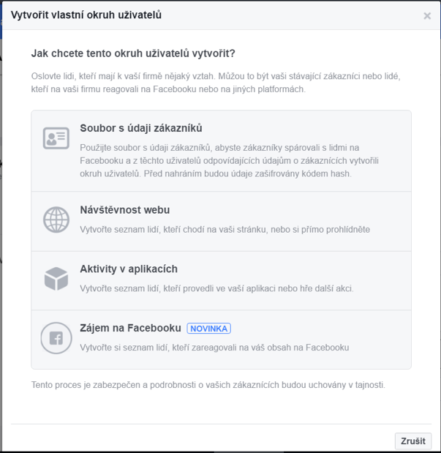This screenshot has height=453, width=441.
Task: Click the Zrušit button
Action: pyautogui.click(x=413, y=441)
